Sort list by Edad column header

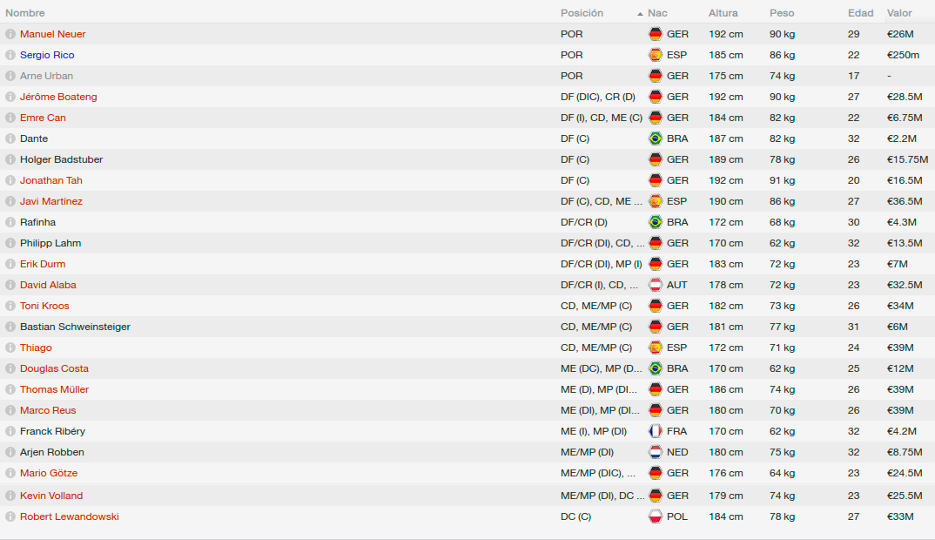point(860,12)
